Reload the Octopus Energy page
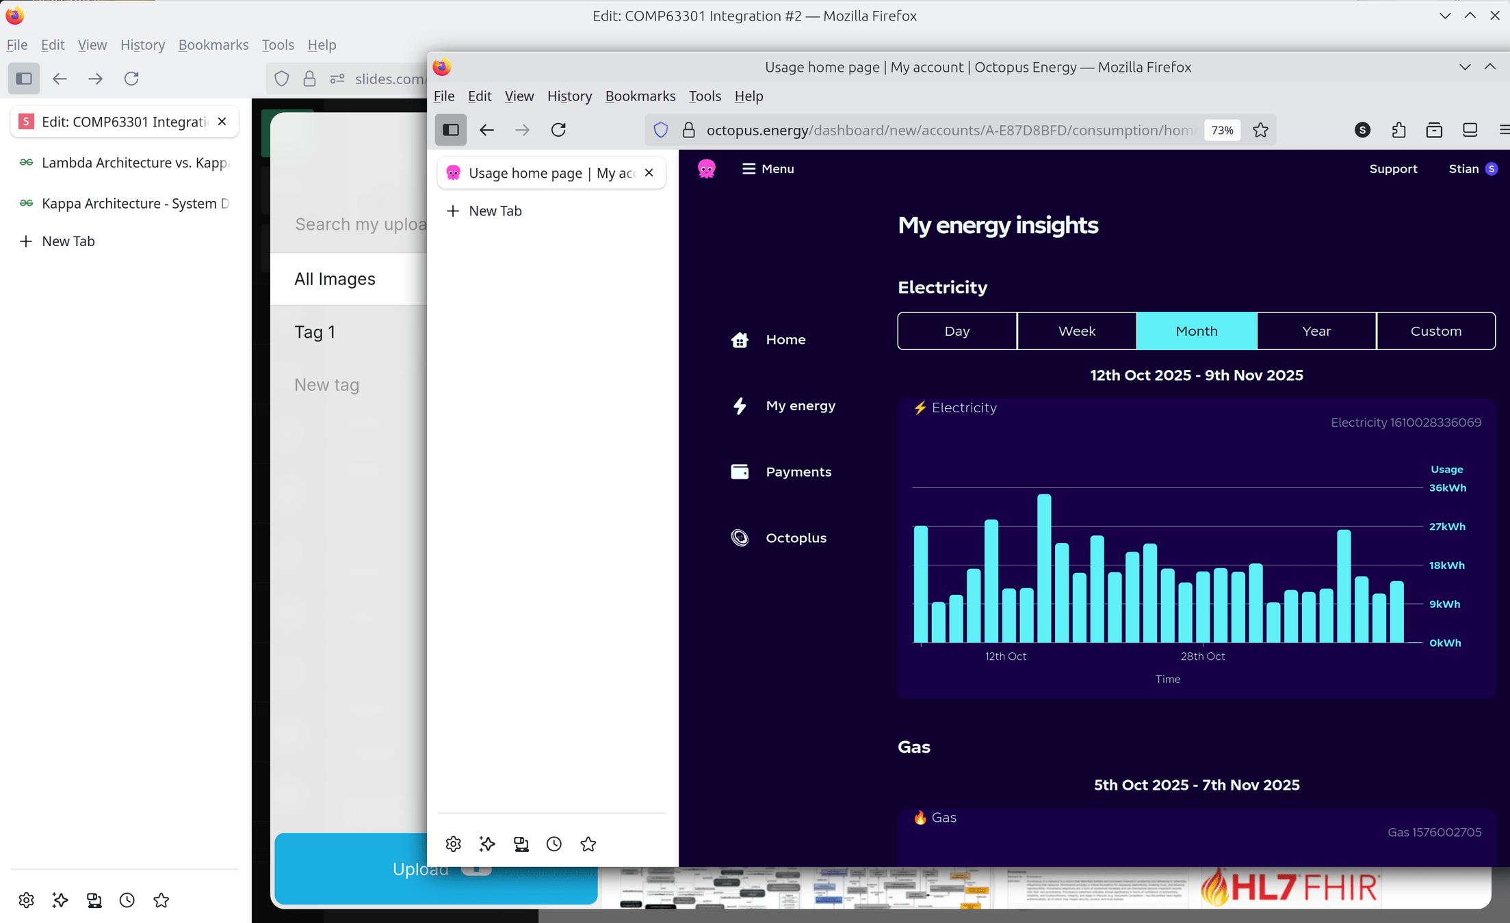The height and width of the screenshot is (923, 1510). point(558,130)
